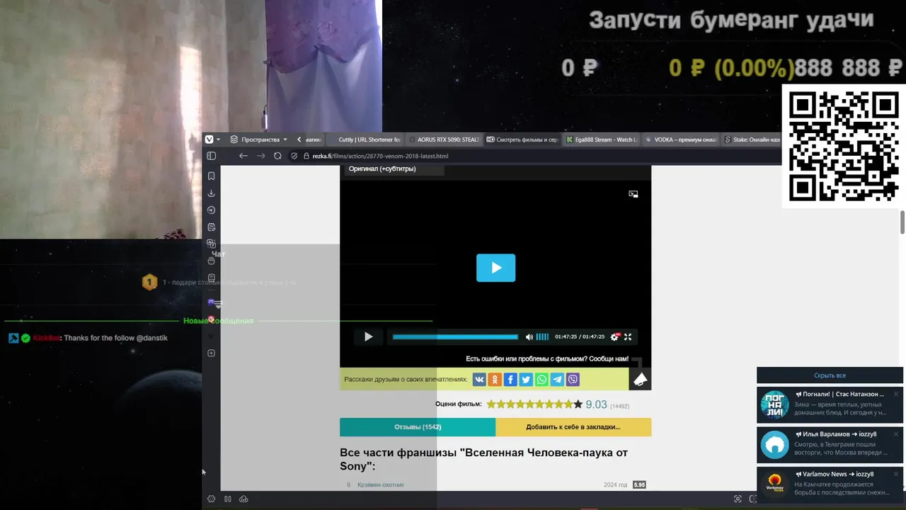Share via Odnoklassniki icon
This screenshot has width=906, height=510.
495,380
